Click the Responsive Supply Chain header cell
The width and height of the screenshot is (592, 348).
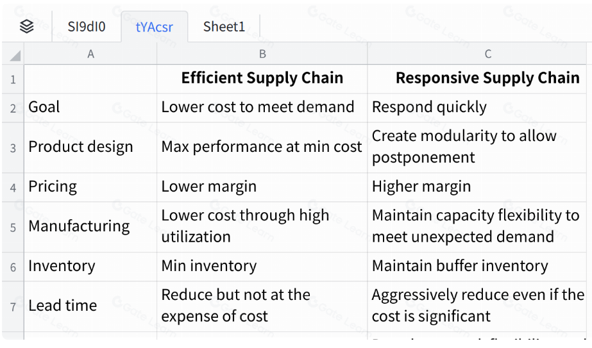pos(487,78)
